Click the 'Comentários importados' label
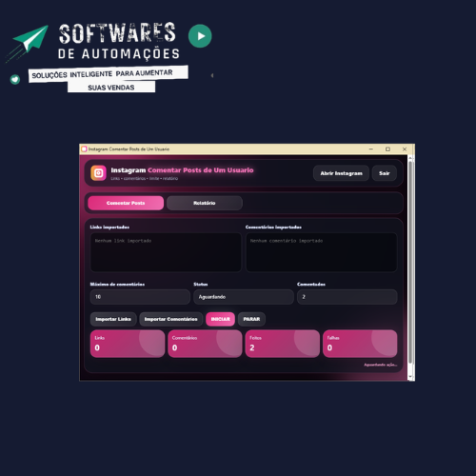Viewport: 476px width, 476px height. point(273,228)
